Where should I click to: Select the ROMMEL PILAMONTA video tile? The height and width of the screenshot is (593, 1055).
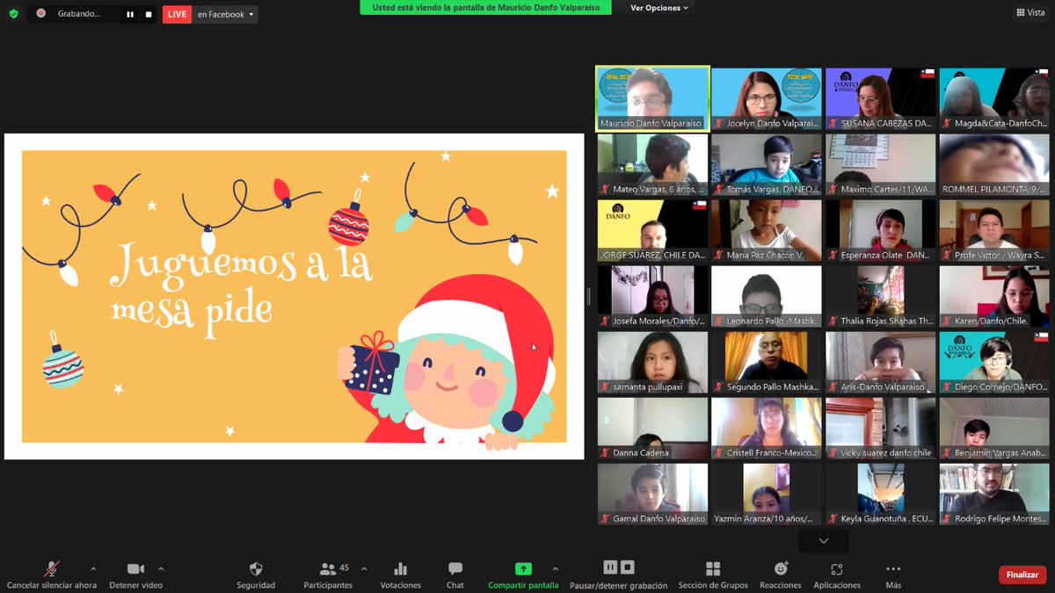(994, 164)
